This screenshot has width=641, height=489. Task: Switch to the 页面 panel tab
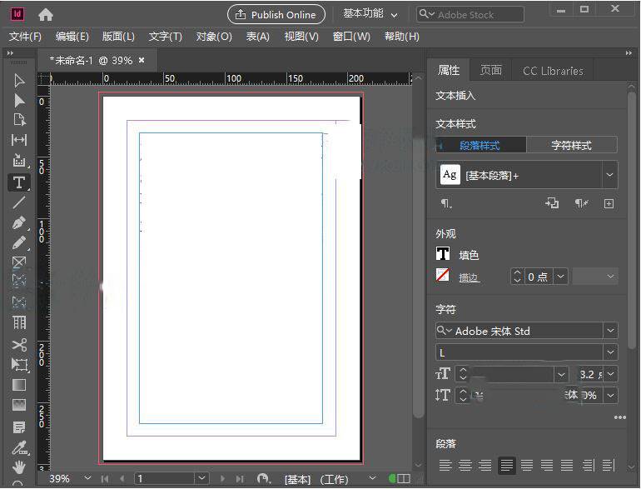click(x=491, y=70)
